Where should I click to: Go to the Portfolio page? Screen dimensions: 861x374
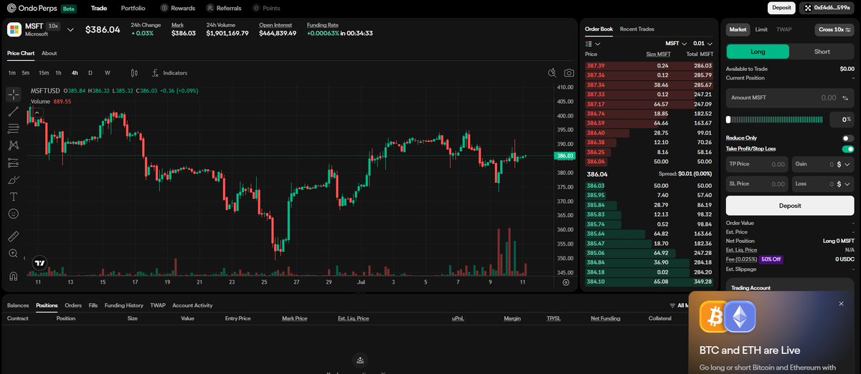click(x=133, y=8)
